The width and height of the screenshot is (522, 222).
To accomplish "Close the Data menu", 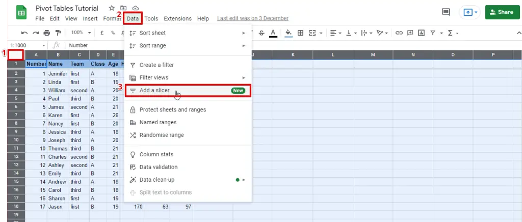I will point(133,19).
